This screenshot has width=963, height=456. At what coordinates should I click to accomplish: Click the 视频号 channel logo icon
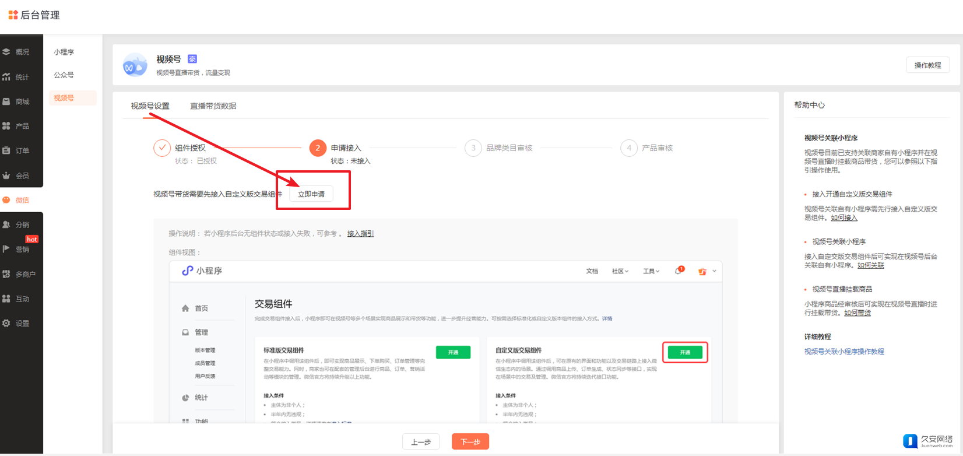click(135, 65)
